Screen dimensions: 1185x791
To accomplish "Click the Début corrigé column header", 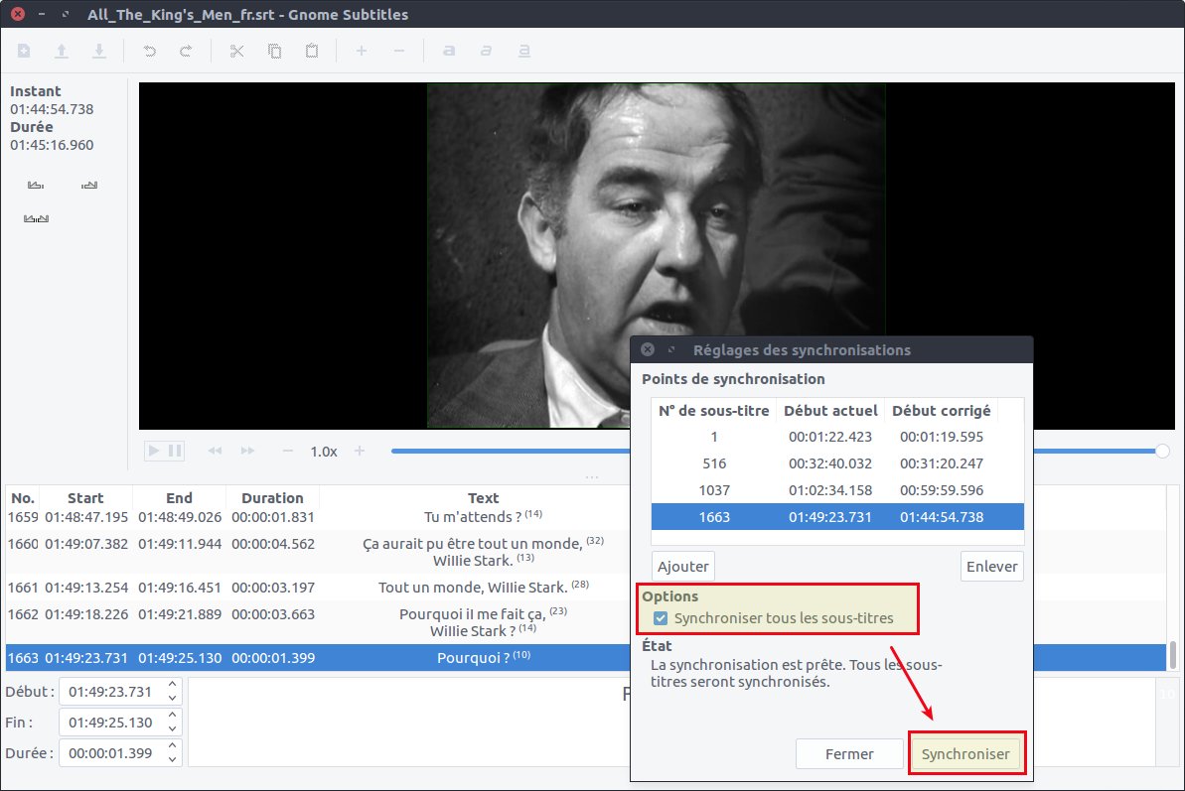I will [x=942, y=411].
